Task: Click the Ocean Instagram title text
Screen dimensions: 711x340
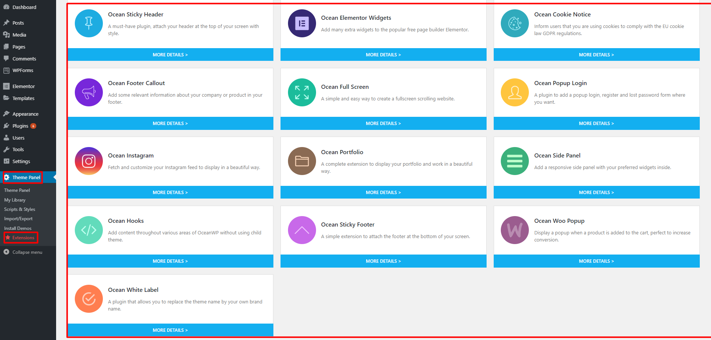Action: point(131,156)
